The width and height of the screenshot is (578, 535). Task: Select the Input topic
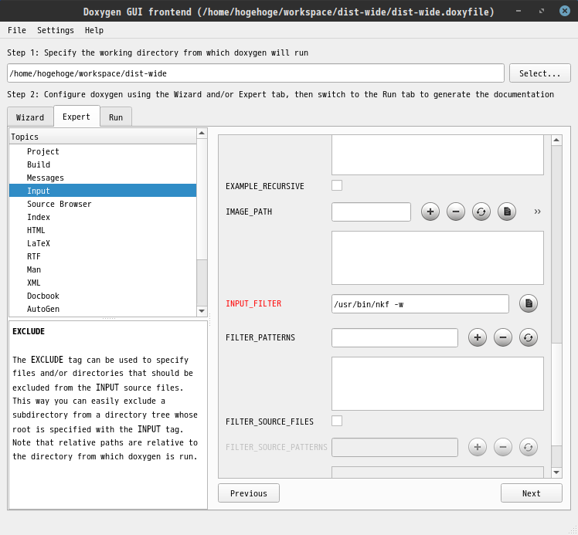(x=103, y=191)
